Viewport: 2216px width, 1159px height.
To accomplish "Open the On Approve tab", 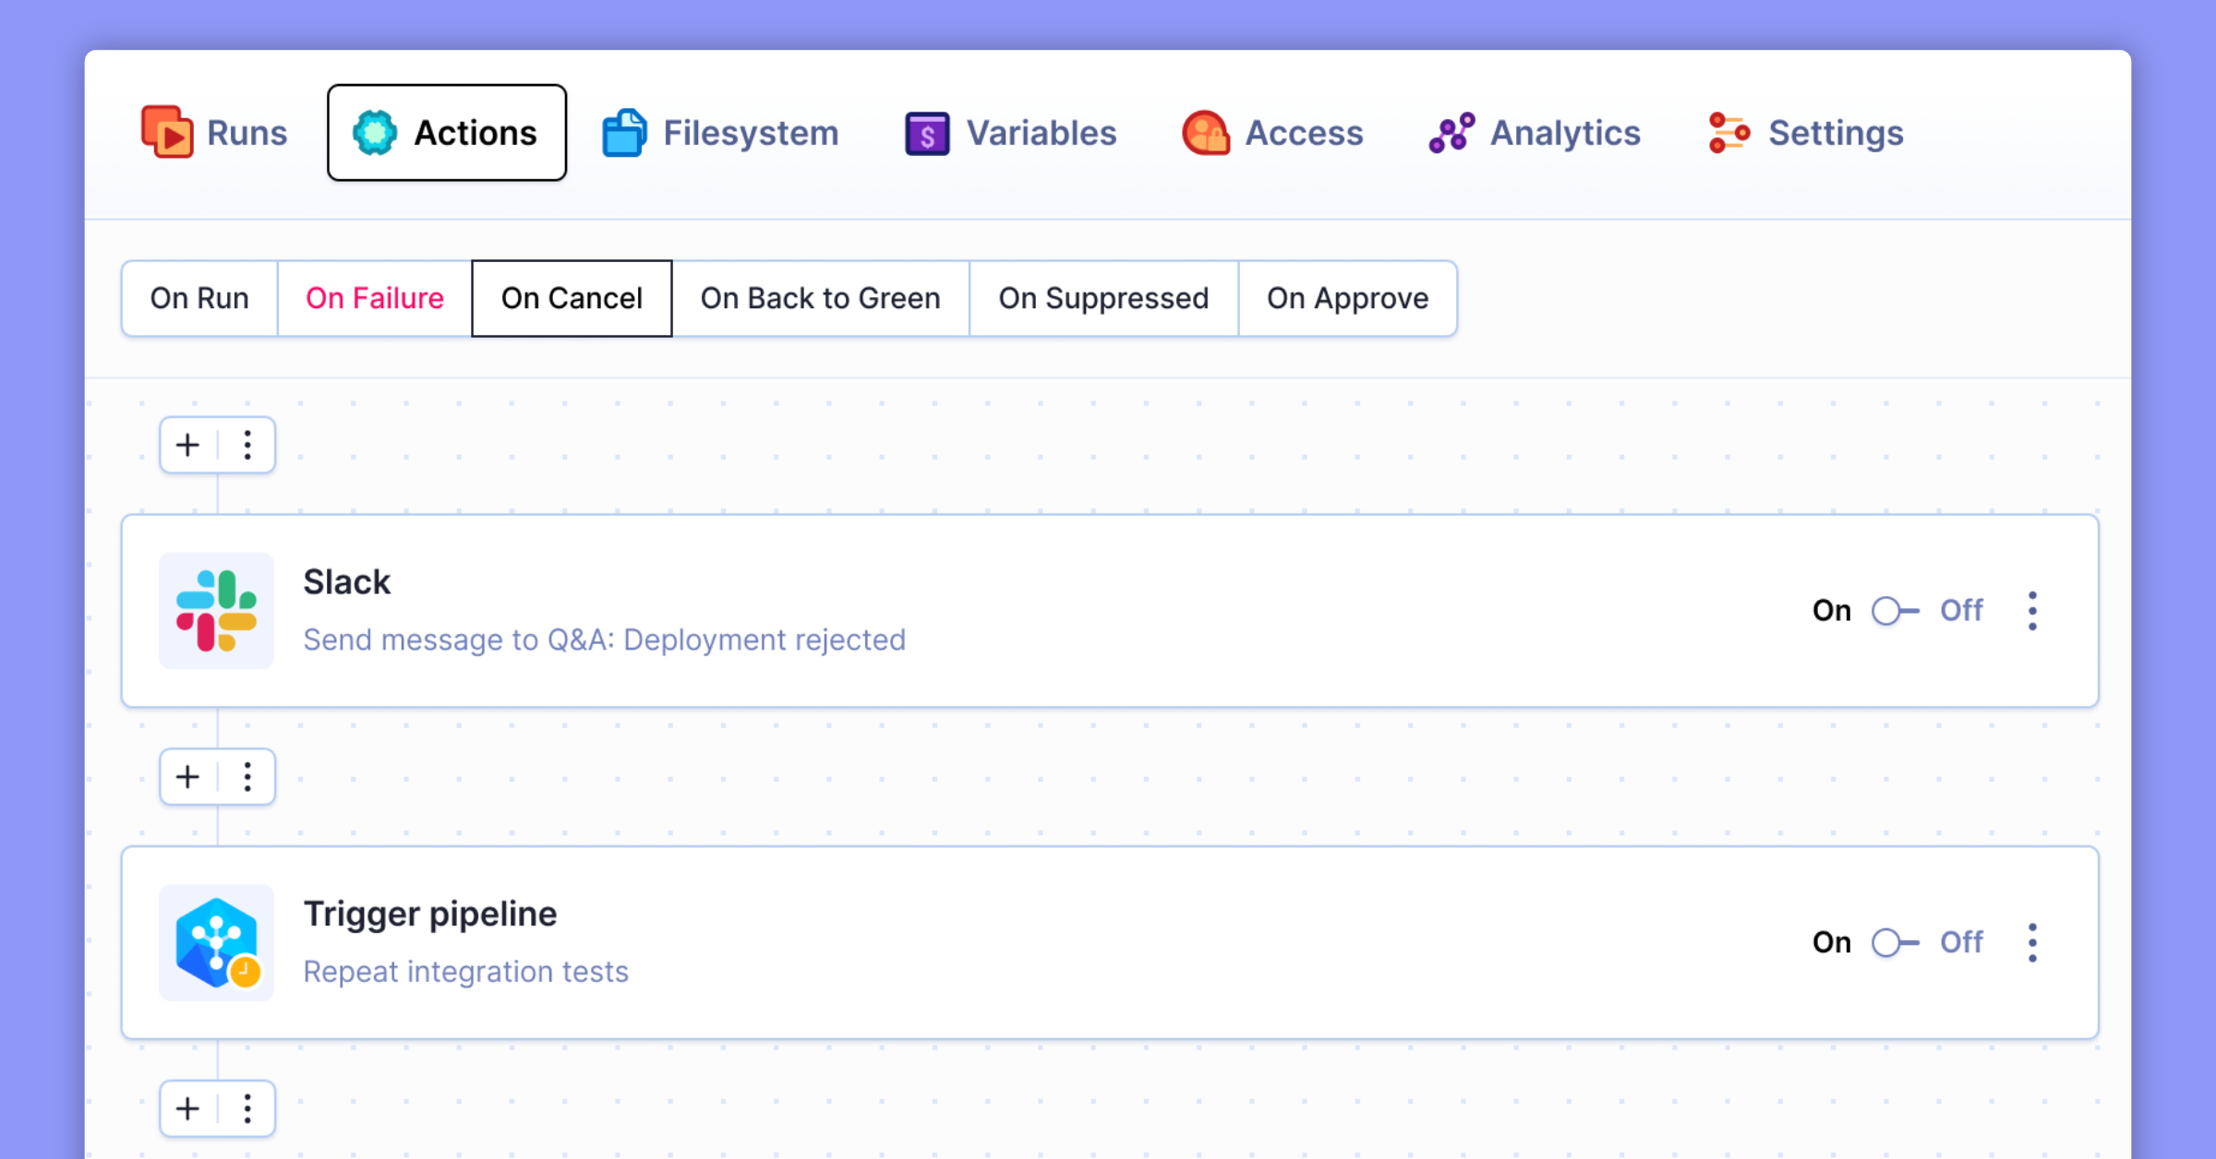I will click(x=1347, y=298).
